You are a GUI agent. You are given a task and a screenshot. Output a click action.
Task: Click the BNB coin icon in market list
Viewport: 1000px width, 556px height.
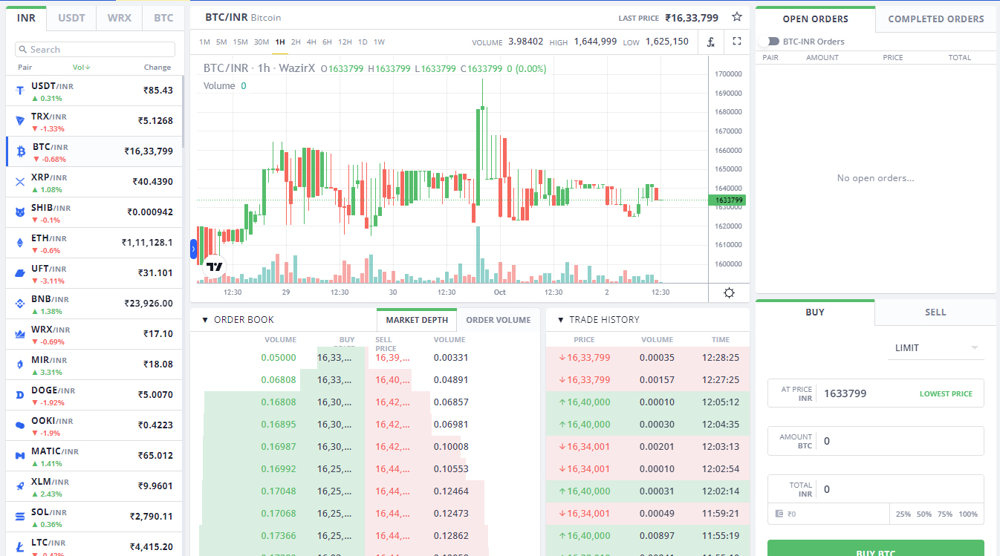[20, 304]
